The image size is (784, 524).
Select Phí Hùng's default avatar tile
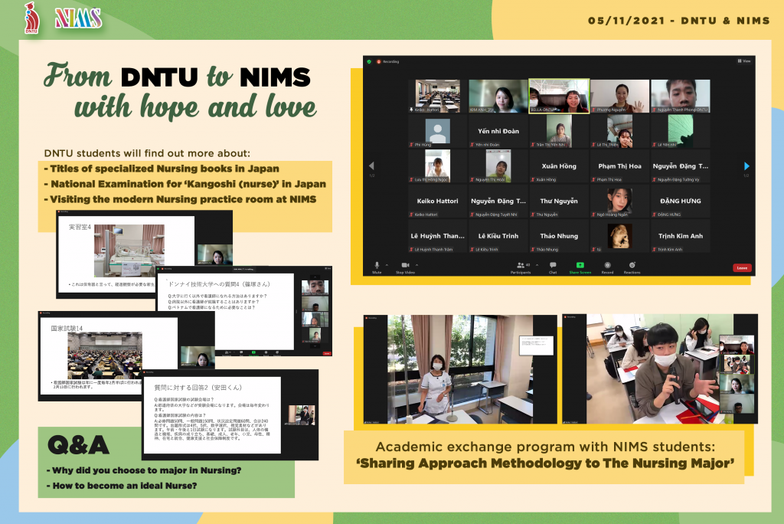click(x=437, y=131)
